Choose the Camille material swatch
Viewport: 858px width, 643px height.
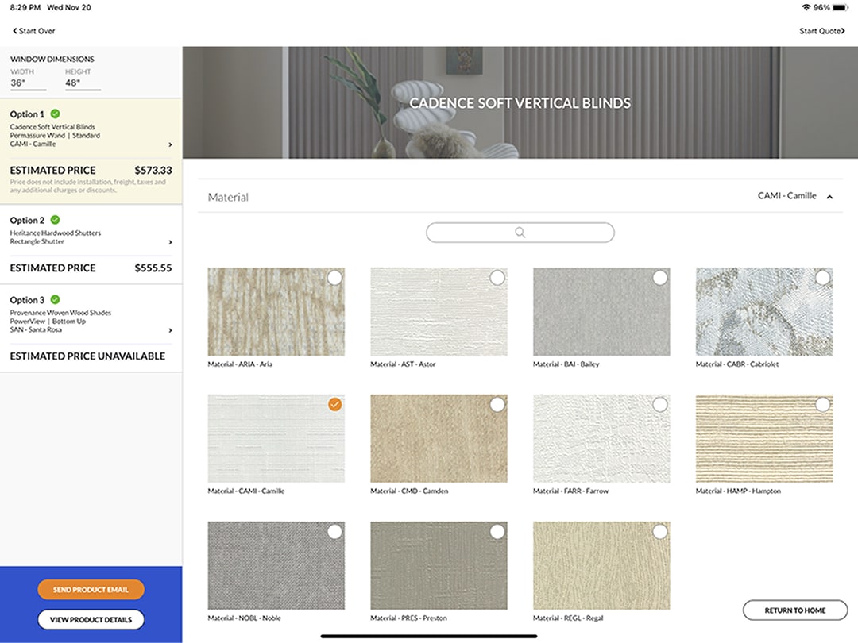coord(276,438)
